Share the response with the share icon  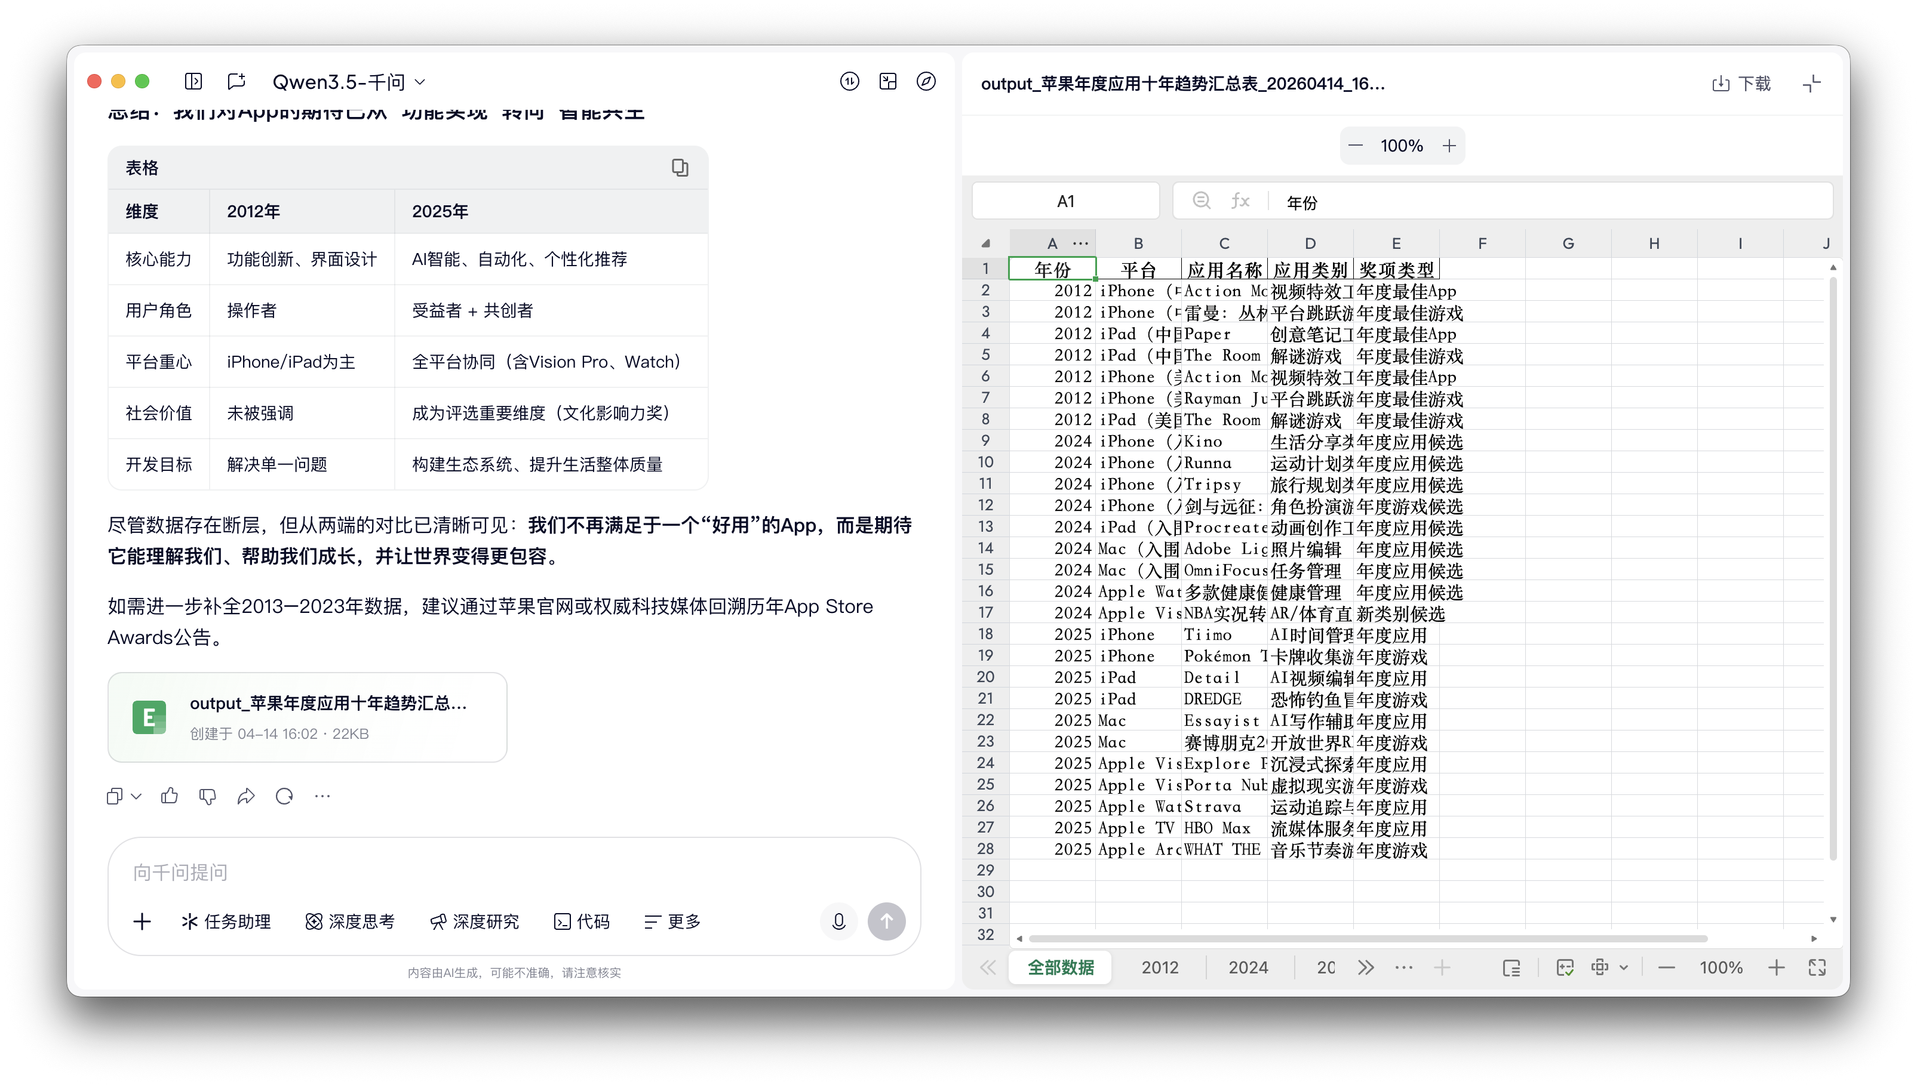[x=245, y=796]
